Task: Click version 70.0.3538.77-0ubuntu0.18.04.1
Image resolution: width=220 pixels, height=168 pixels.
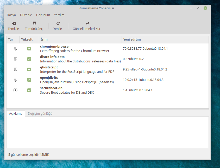Action: [145, 48]
